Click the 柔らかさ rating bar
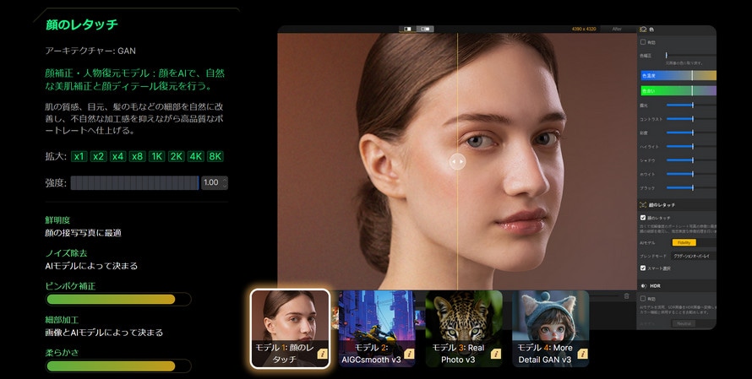 pyautogui.click(x=118, y=366)
